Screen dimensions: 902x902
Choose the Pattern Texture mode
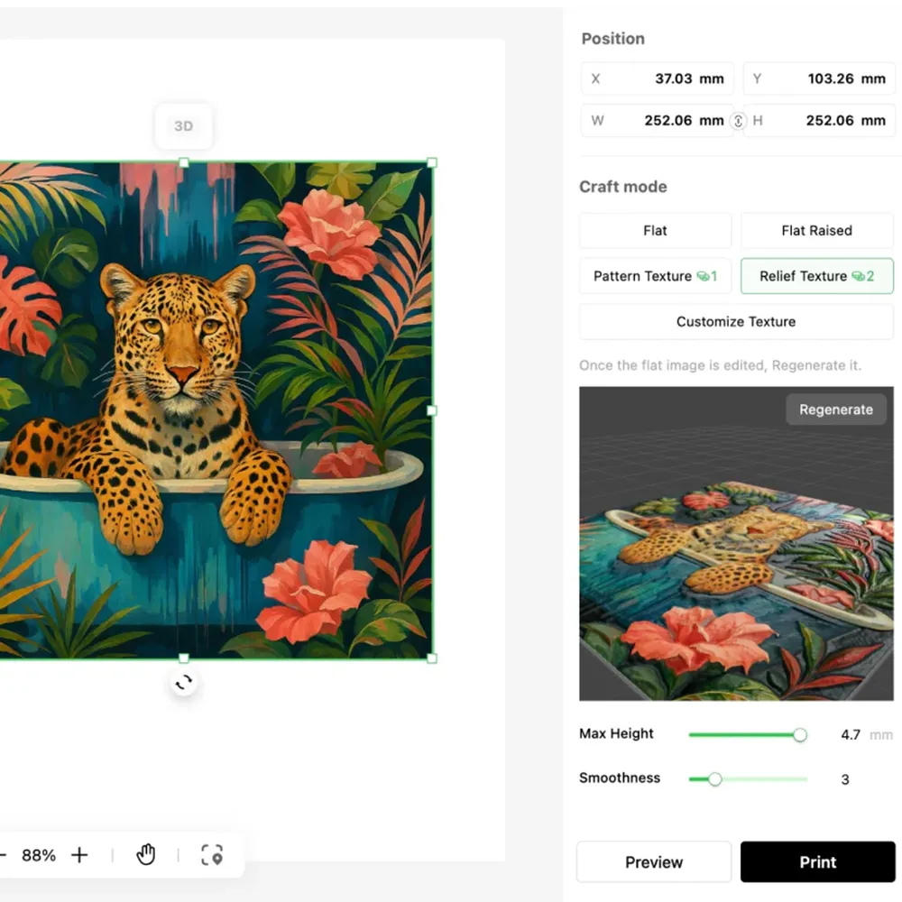[x=655, y=276]
